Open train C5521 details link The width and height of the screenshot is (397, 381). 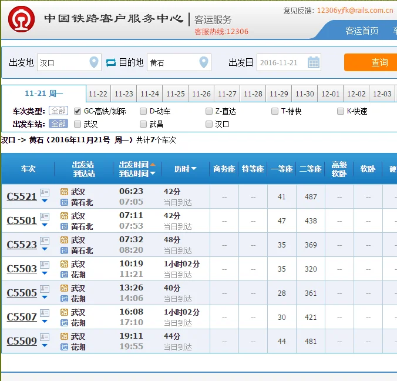22,197
